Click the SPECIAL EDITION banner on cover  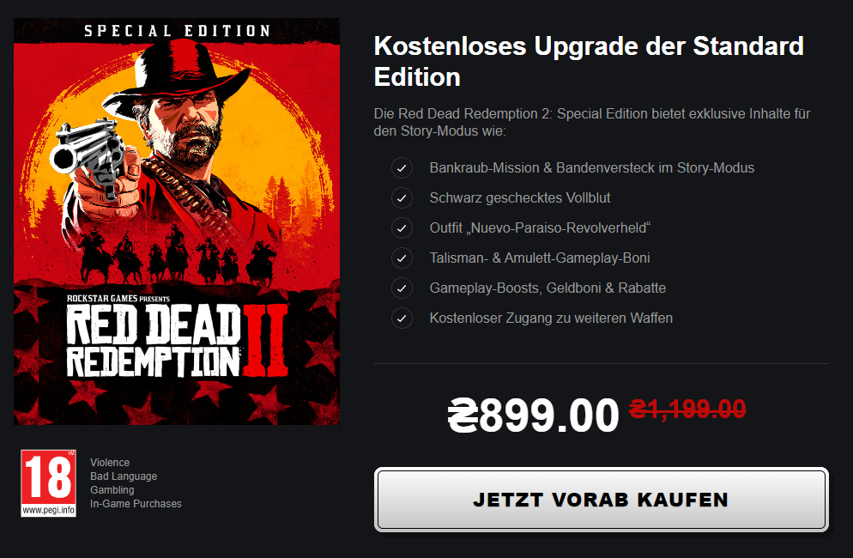177,31
